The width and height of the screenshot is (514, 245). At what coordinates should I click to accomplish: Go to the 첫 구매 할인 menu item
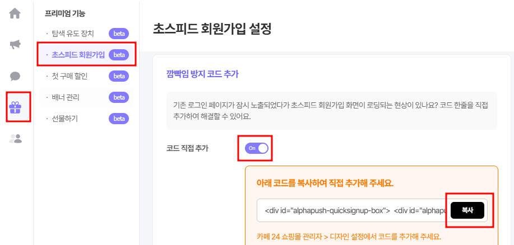[70, 76]
